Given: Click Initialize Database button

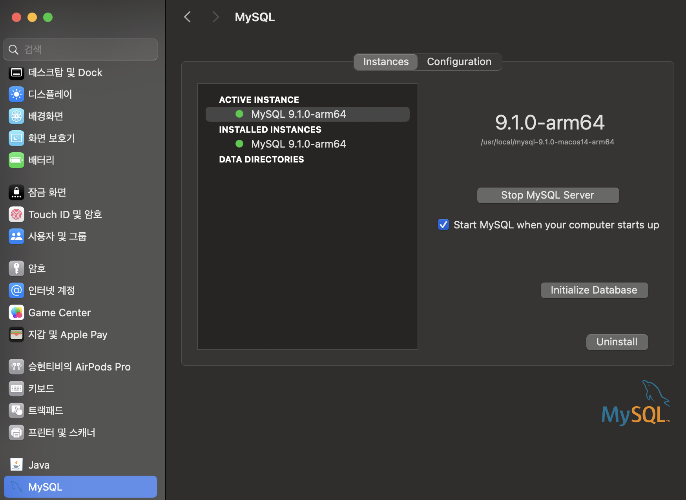Looking at the screenshot, I should click(x=594, y=290).
